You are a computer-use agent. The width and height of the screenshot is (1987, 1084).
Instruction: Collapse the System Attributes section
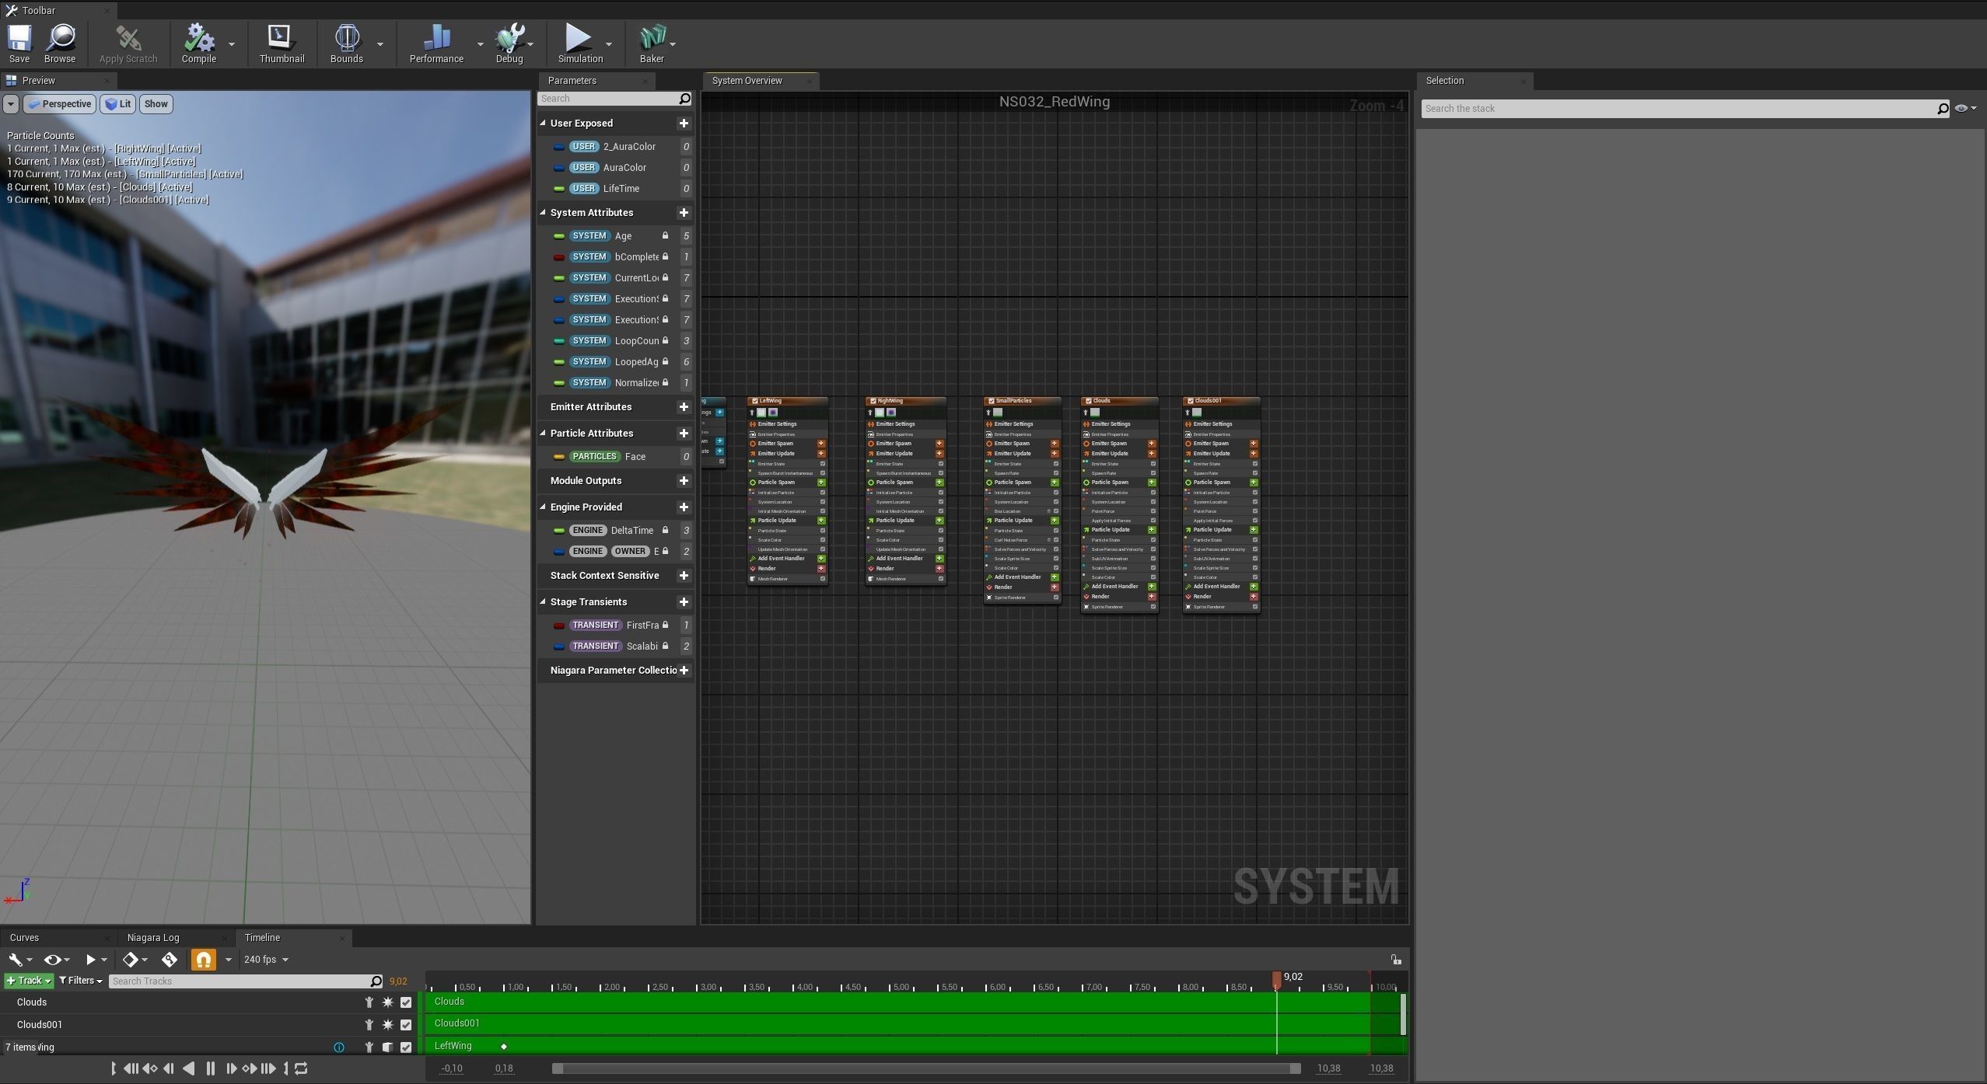click(543, 213)
